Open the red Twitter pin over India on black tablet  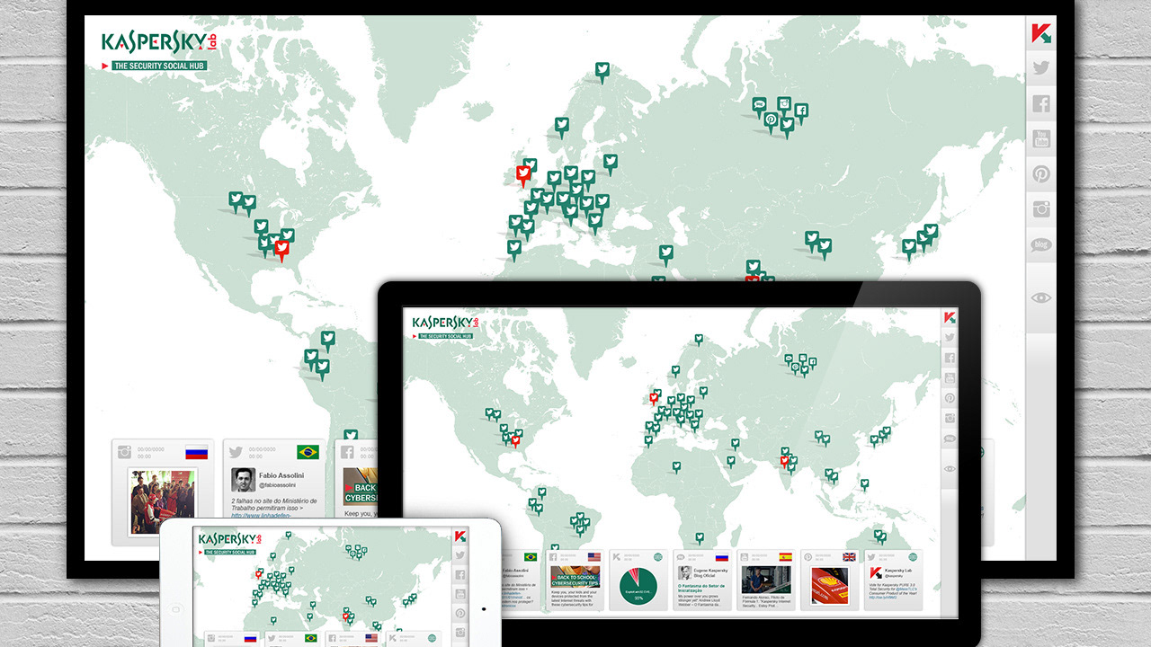tap(784, 462)
